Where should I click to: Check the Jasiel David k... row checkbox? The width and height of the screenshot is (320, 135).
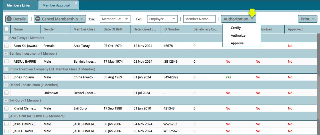pos(6,124)
